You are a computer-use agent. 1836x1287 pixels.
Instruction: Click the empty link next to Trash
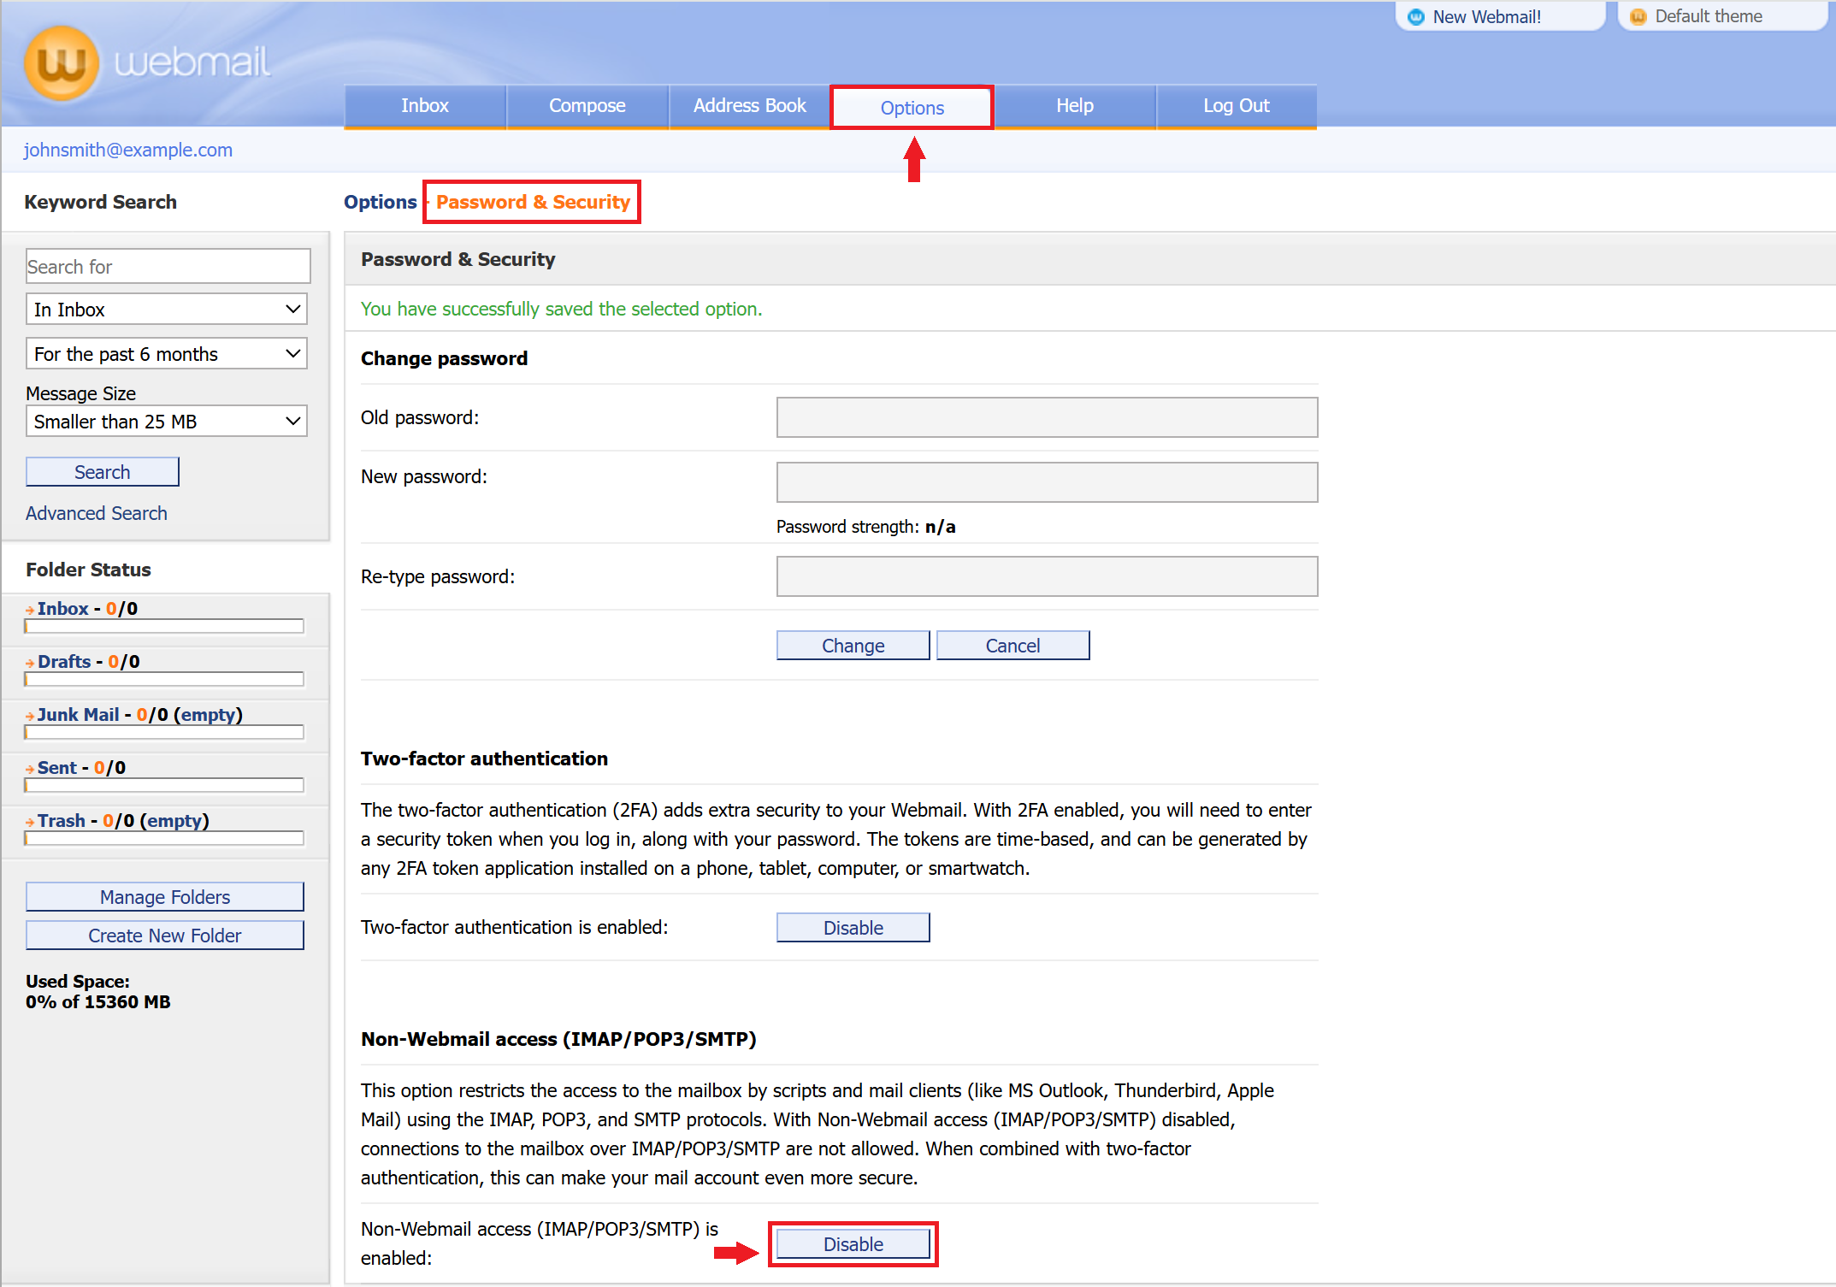coord(174,821)
